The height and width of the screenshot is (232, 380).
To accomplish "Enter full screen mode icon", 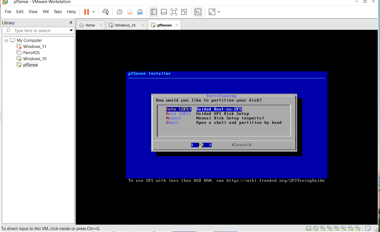I will coord(174,12).
